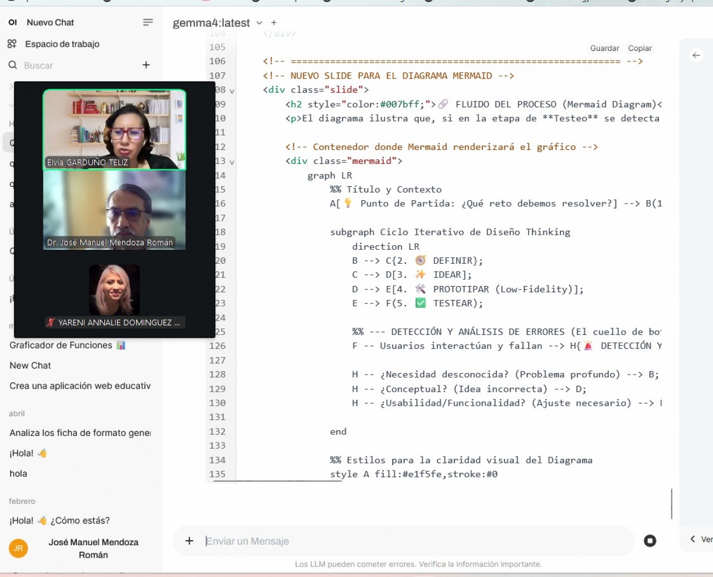Screen dimensions: 713x577
Task: Focus the Enviar un Mensaje field
Action: pos(418,541)
